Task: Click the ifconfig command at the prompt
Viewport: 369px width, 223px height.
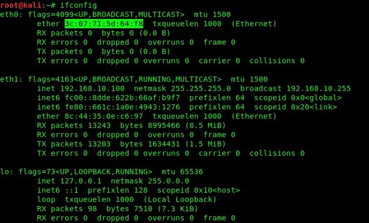Action: click(x=79, y=5)
